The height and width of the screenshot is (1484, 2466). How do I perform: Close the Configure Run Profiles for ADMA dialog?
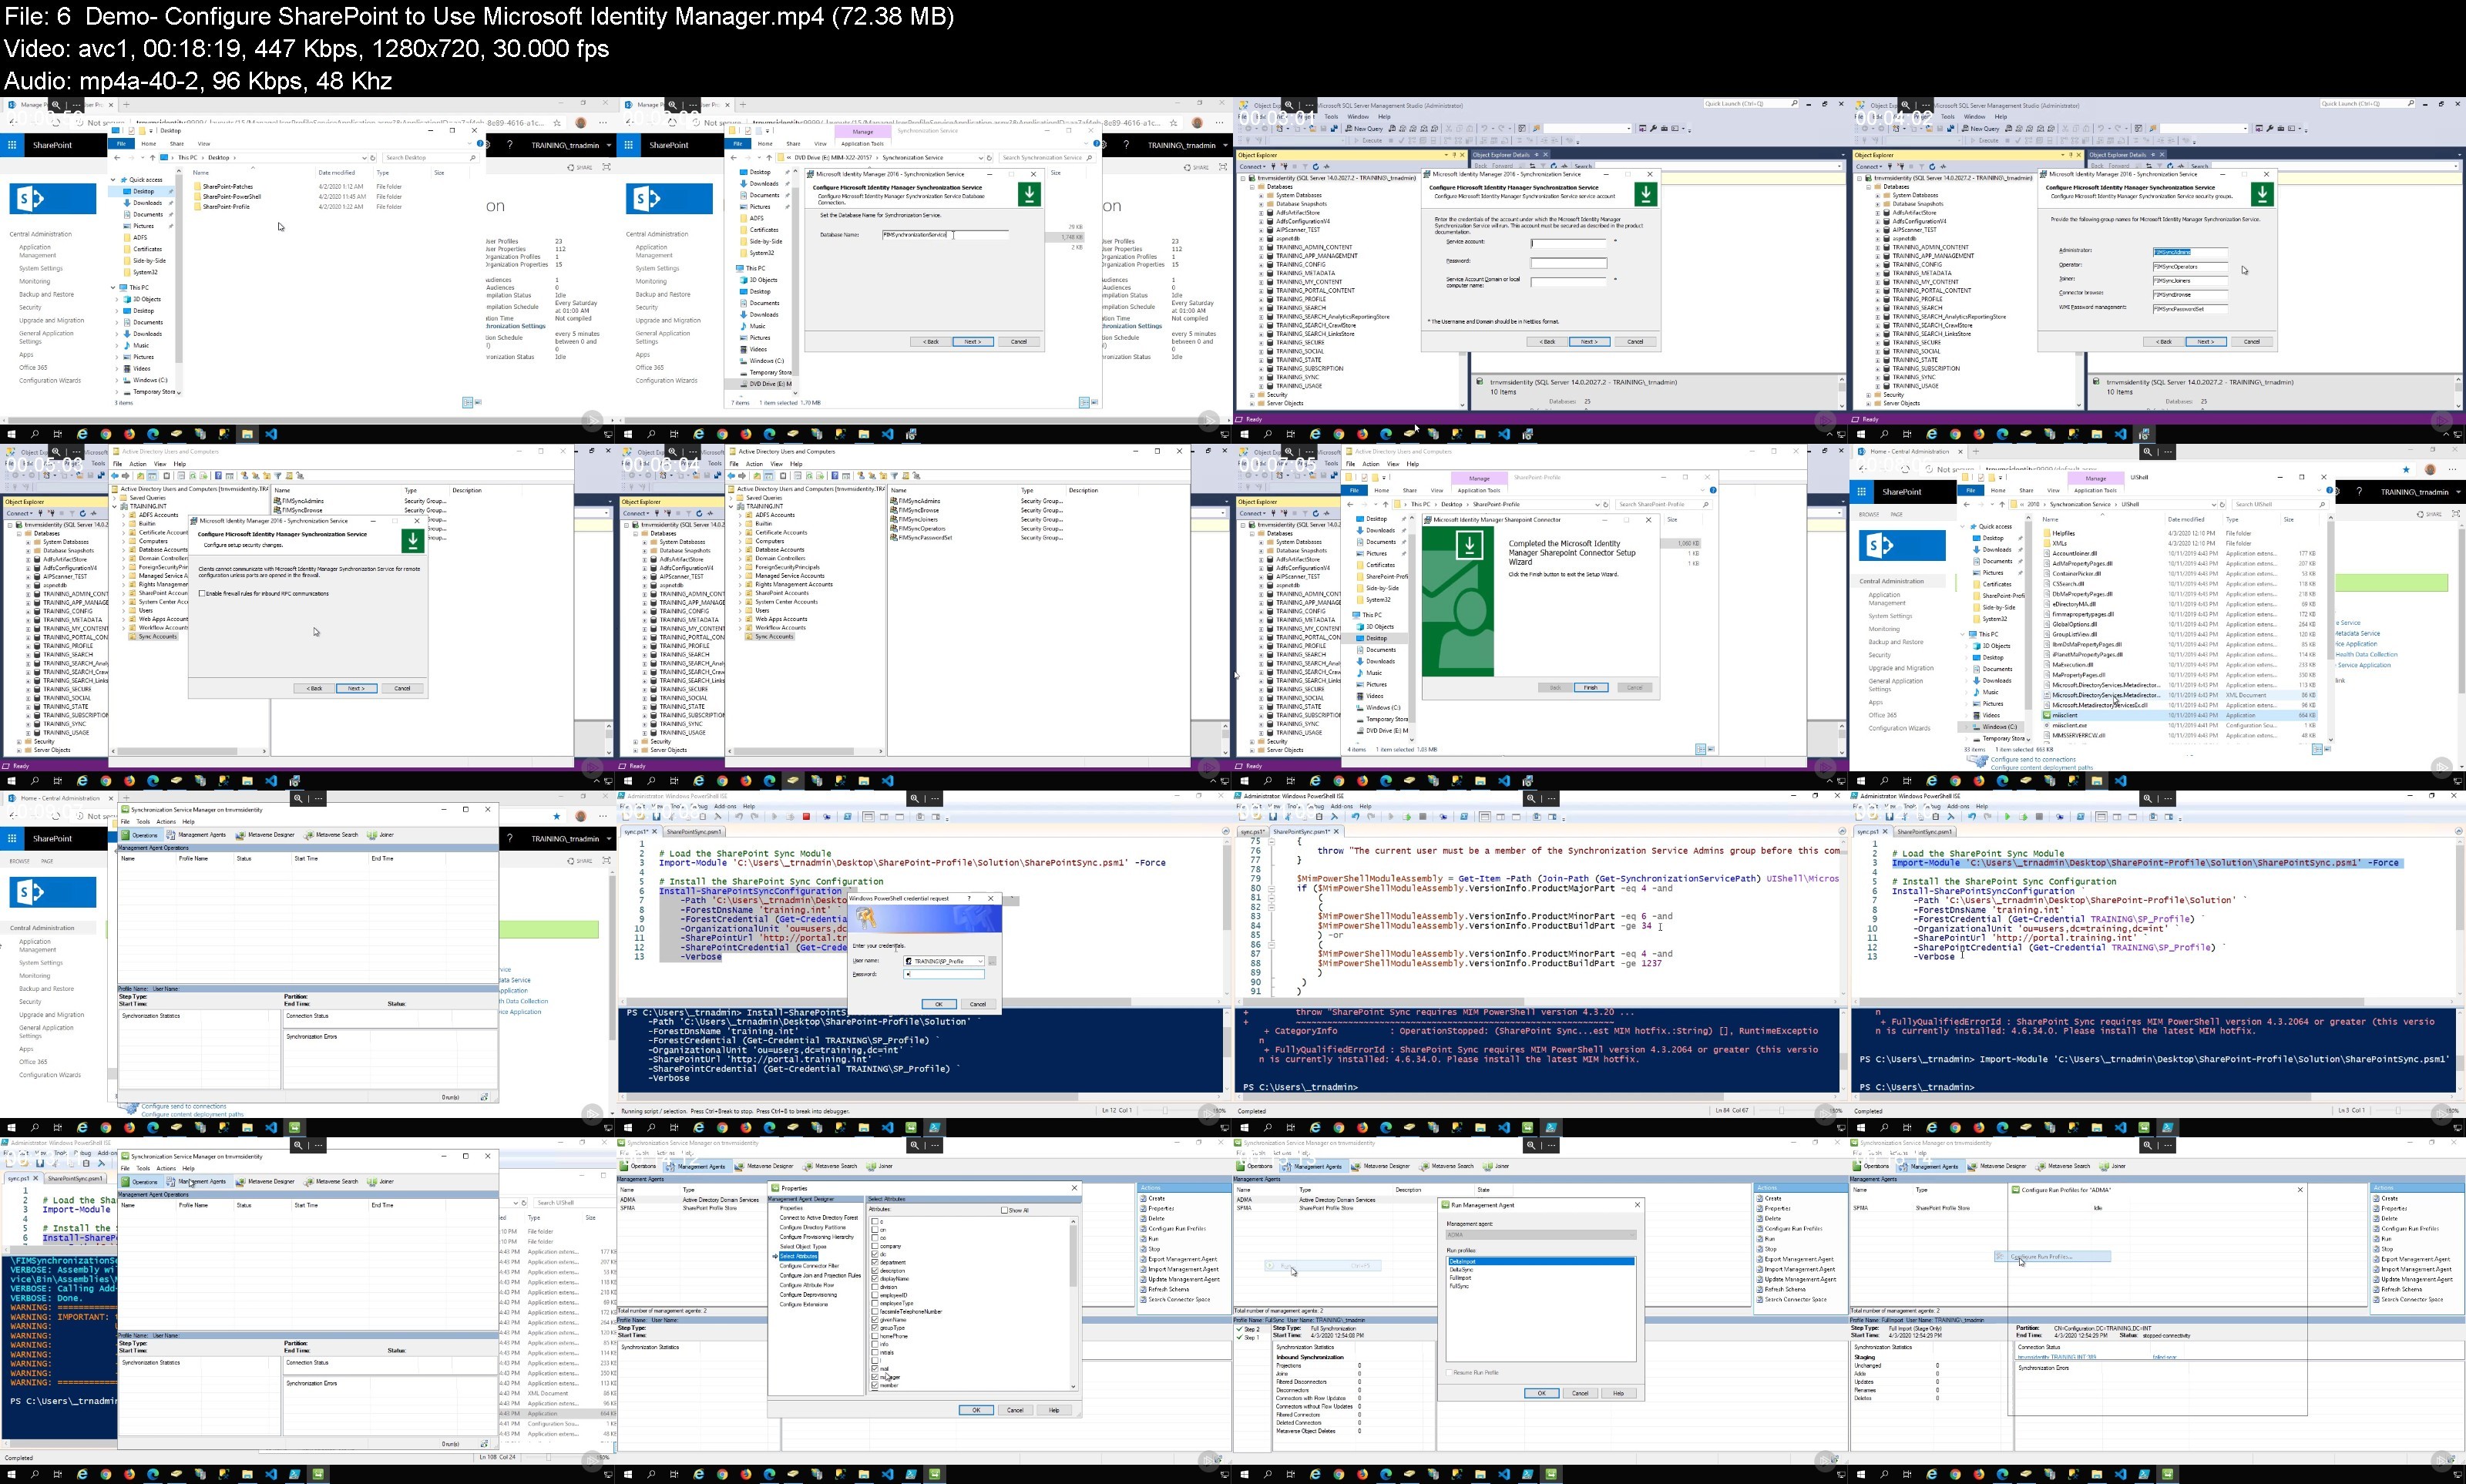[2301, 1190]
